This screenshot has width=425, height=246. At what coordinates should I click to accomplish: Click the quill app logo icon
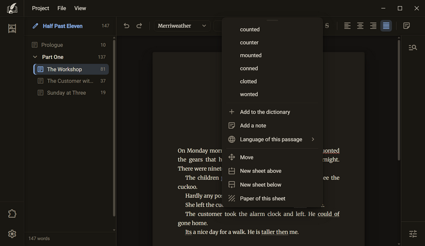click(12, 8)
